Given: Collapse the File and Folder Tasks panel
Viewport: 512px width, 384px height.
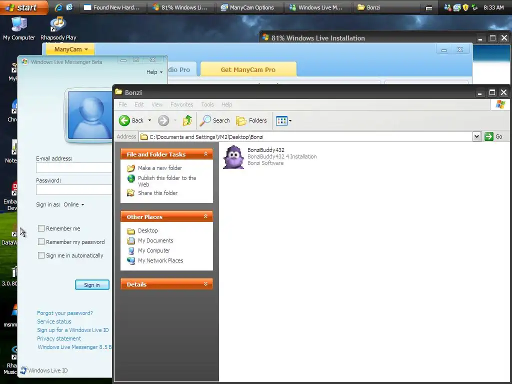Looking at the screenshot, I should coord(205,154).
